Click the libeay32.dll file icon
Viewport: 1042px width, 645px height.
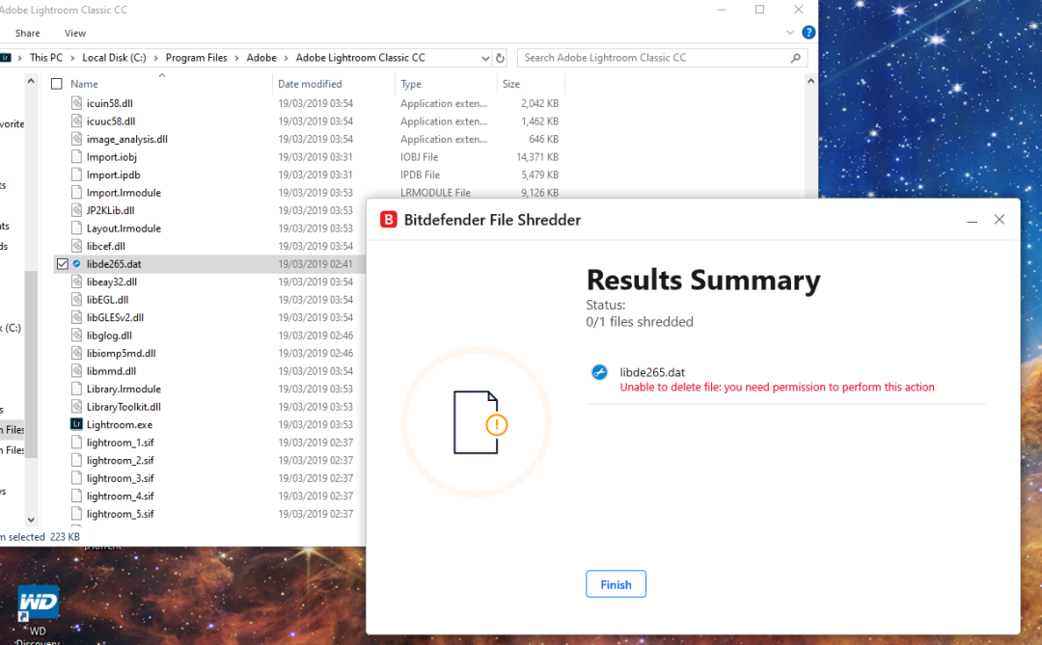(76, 282)
